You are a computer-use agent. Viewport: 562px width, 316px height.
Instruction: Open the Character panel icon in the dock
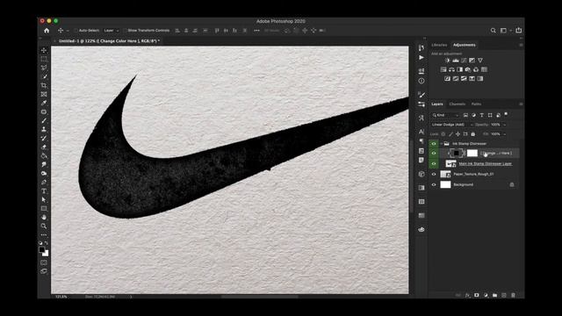[x=421, y=132]
